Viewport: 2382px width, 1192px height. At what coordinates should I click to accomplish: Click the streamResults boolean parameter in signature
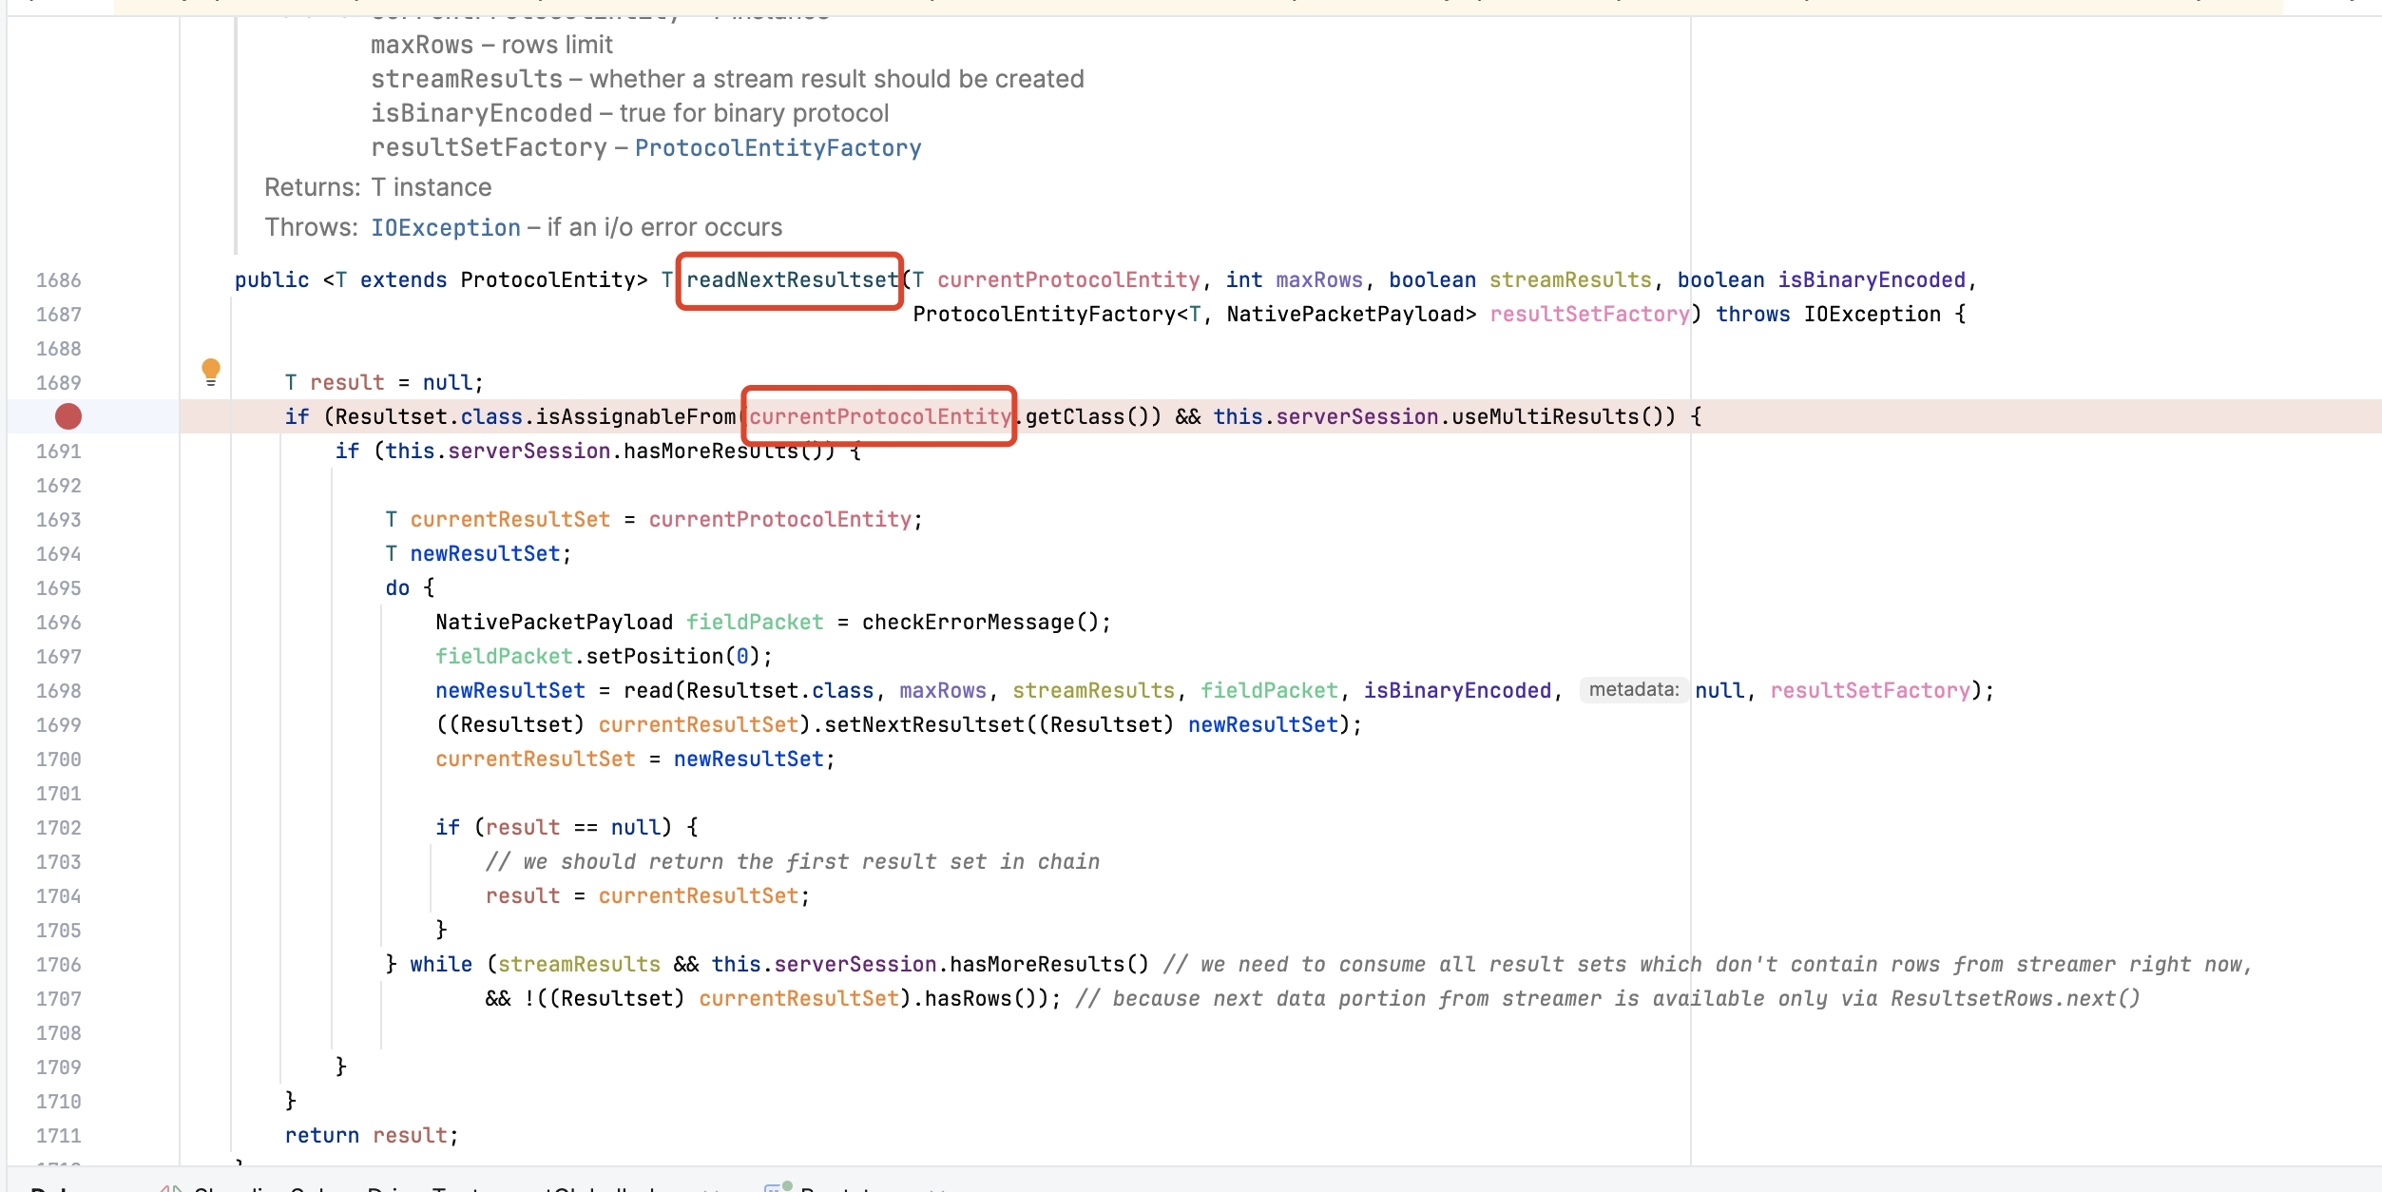pos(1569,280)
